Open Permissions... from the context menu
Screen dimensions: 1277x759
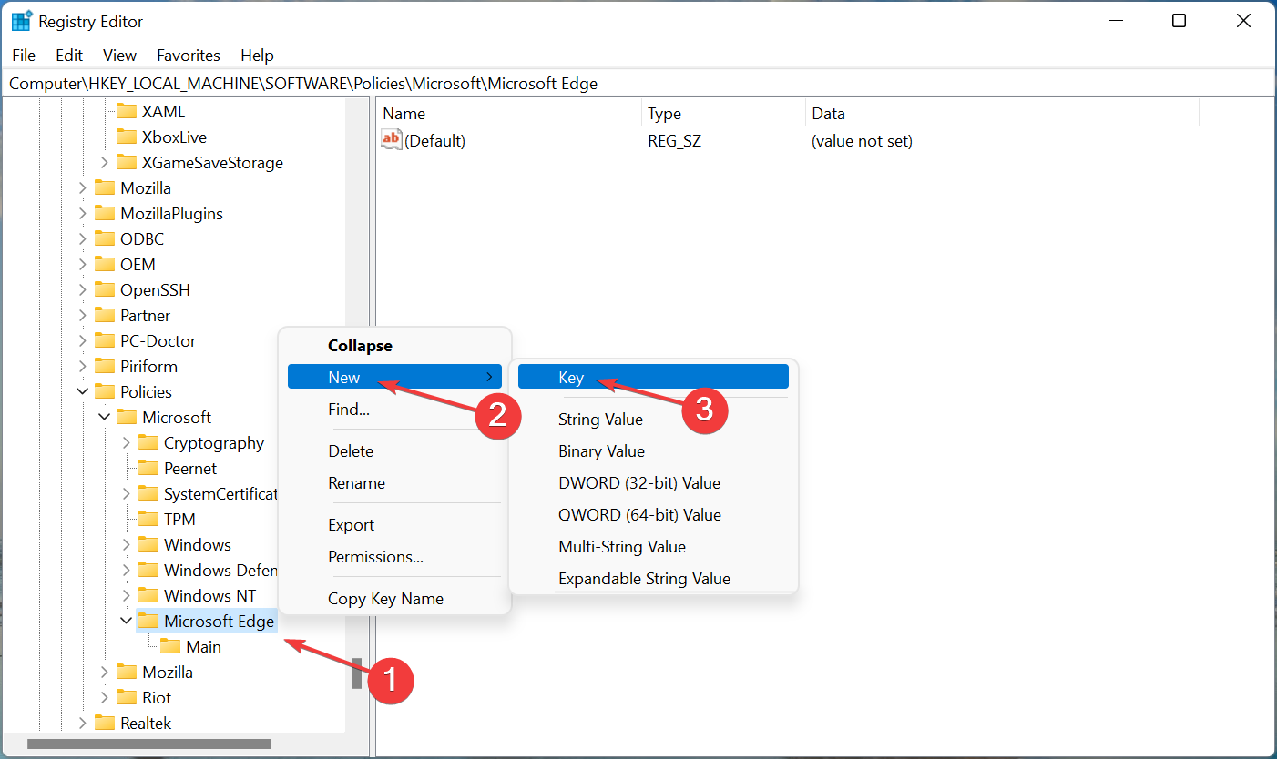(x=394, y=557)
